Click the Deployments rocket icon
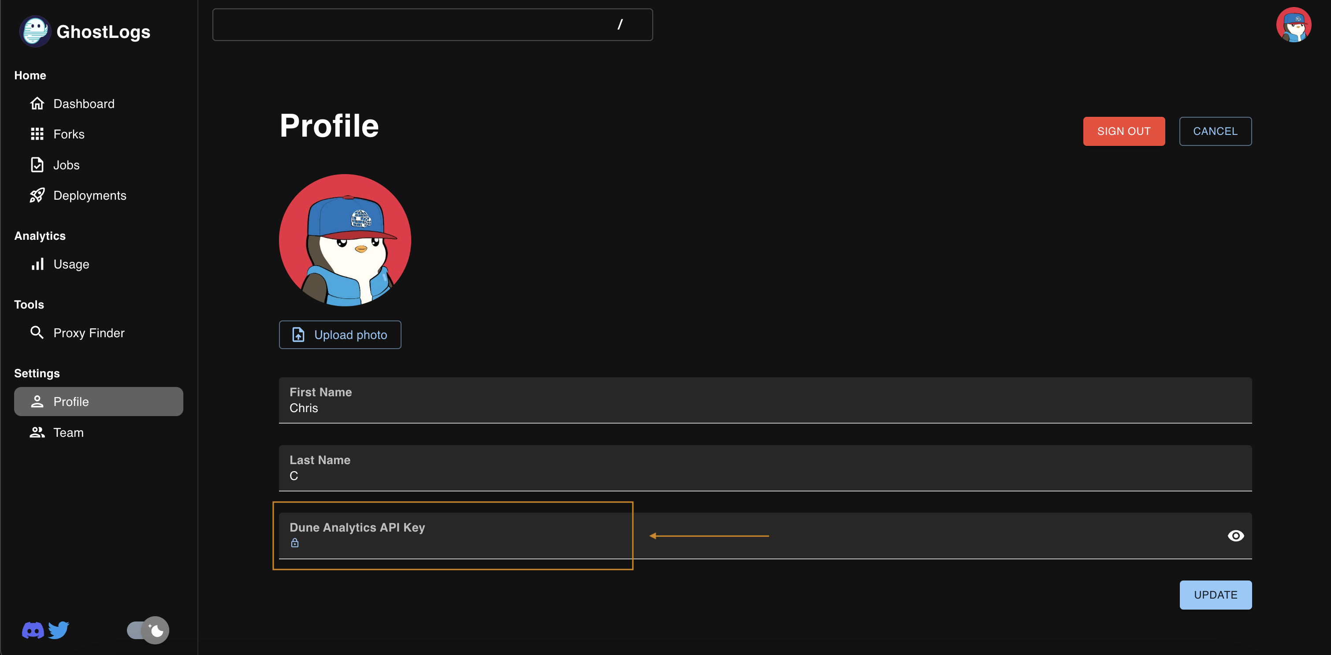Viewport: 1331px width, 655px height. (37, 196)
